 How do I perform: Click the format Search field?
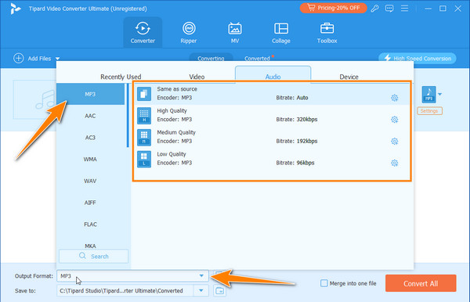click(x=93, y=256)
